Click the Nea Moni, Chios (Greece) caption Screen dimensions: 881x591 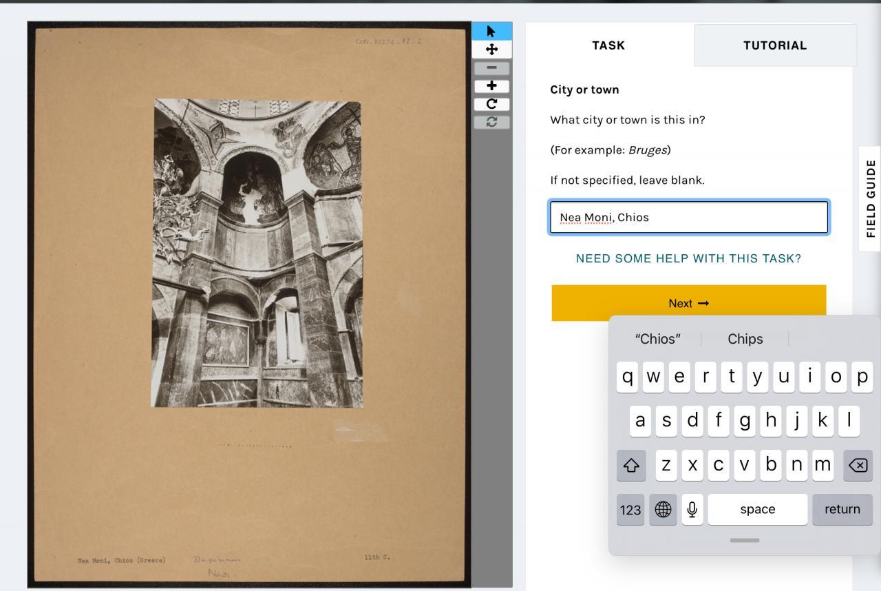click(x=122, y=560)
